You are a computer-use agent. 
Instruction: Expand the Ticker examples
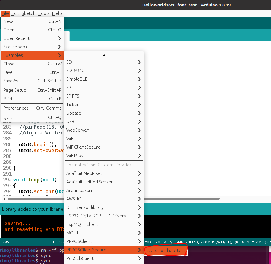104,105
